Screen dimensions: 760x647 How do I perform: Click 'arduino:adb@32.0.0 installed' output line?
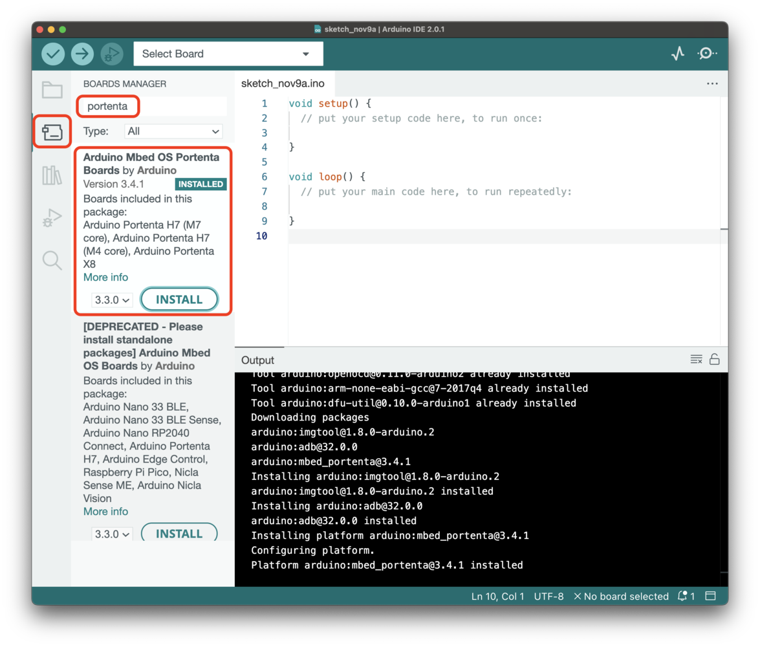click(x=334, y=521)
